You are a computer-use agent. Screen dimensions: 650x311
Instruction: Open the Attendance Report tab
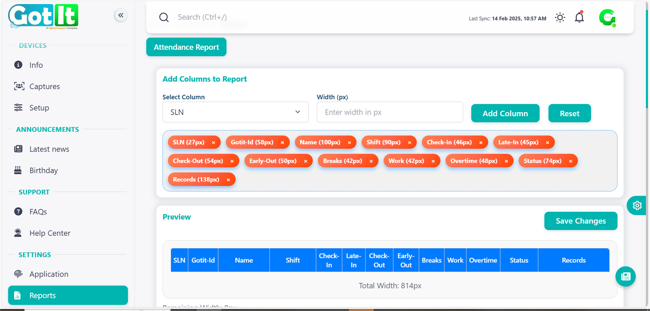(x=186, y=47)
